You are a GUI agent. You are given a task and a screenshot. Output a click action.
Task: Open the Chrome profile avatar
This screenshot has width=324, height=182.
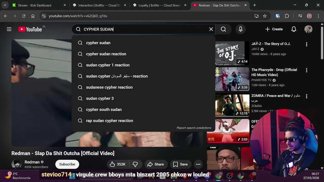[x=309, y=16]
